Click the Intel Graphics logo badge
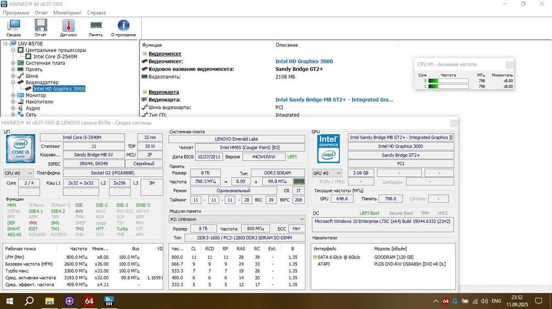Image resolution: width=552 pixels, height=309 pixels. 328,149
